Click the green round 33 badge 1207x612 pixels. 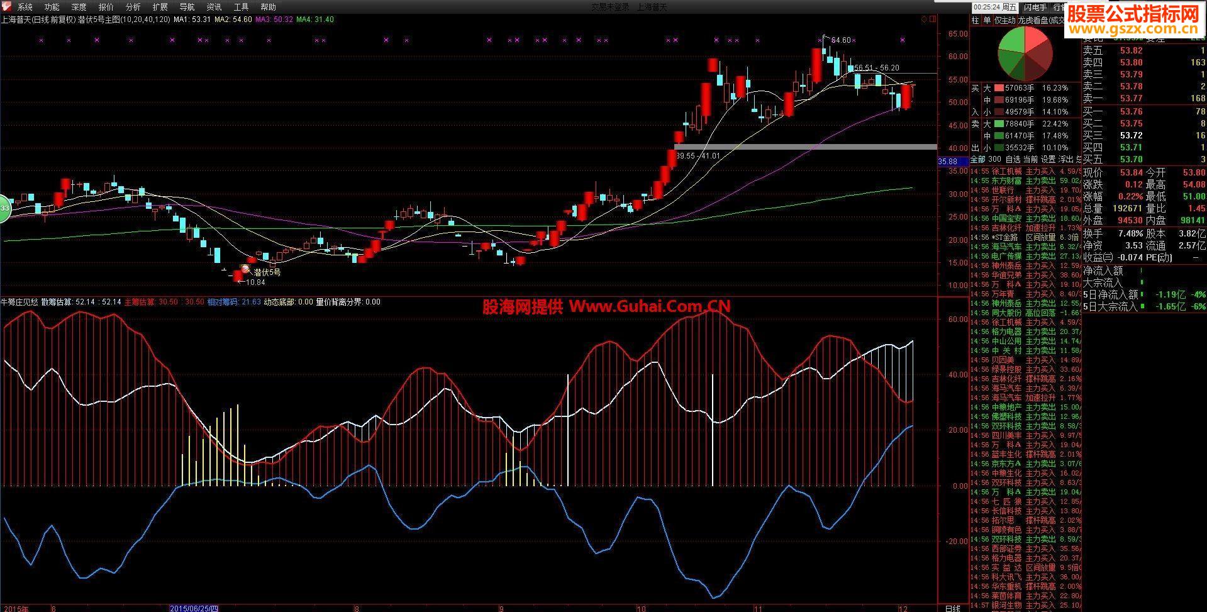click(x=4, y=208)
